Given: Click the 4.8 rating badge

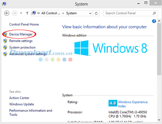Looking at the screenshot, I should point(113,103).
